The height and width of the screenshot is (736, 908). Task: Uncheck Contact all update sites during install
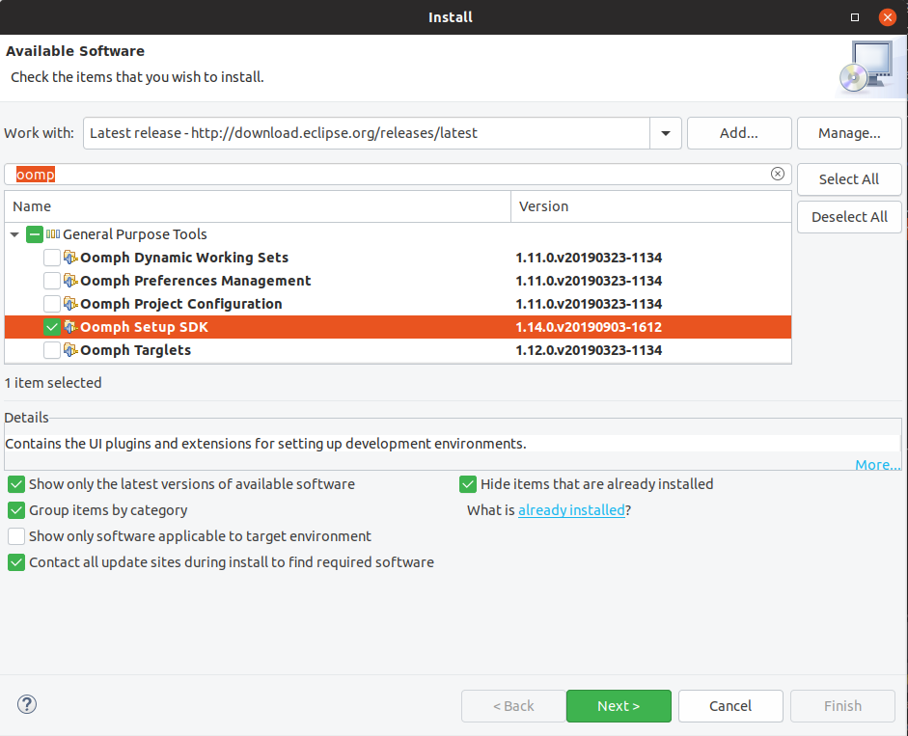[x=16, y=562]
